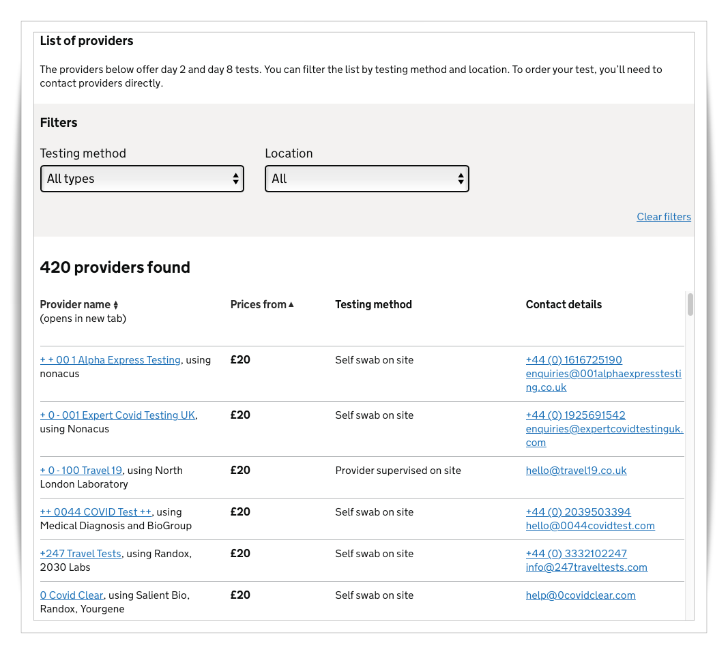Click the Clear filters link
728x654 pixels.
point(663,217)
